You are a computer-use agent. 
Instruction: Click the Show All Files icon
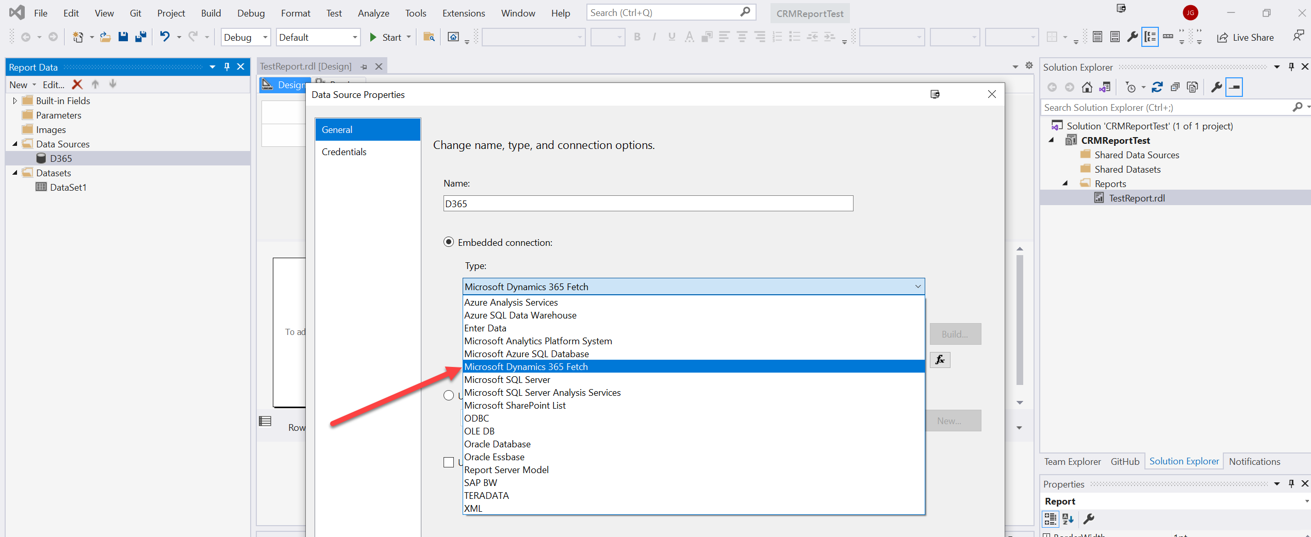click(x=1192, y=87)
